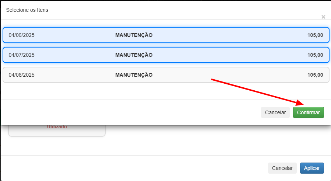This screenshot has height=181, width=331.
Task: Click the card border below Utilizado text
Action: [x=57, y=136]
